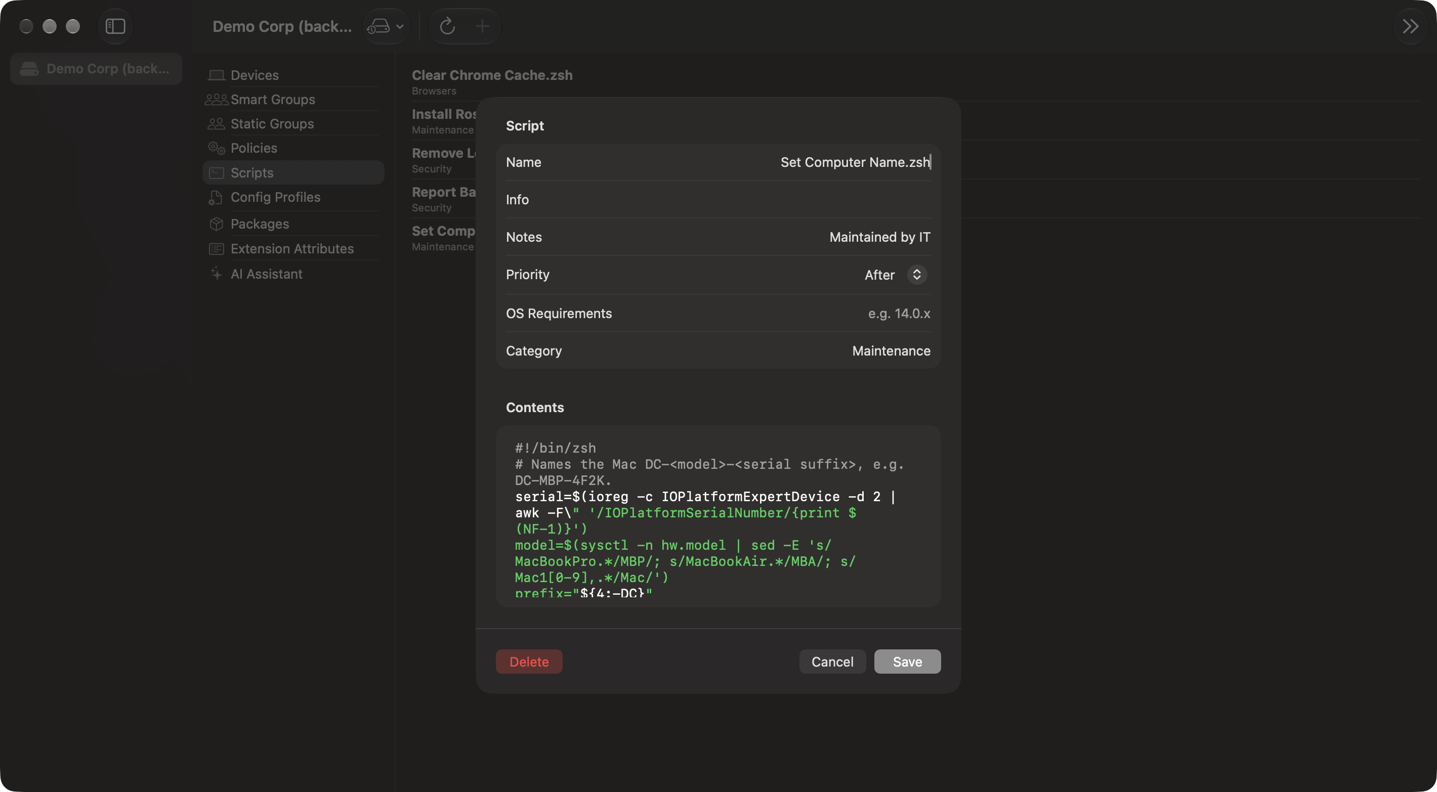Viewport: 1437px width, 792px height.
Task: Click the '#!/bin/zsh' line in Contents
Action: click(555, 448)
